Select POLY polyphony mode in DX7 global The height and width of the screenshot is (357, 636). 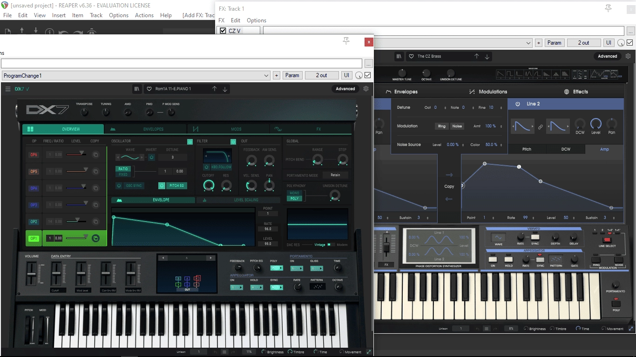click(294, 198)
